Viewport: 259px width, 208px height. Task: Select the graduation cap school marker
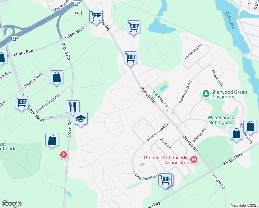(81, 119)
